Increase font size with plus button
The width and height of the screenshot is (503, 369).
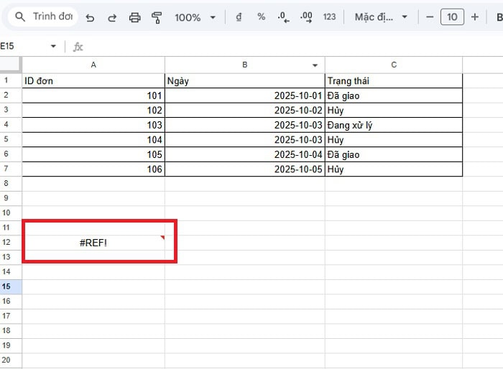(x=475, y=17)
